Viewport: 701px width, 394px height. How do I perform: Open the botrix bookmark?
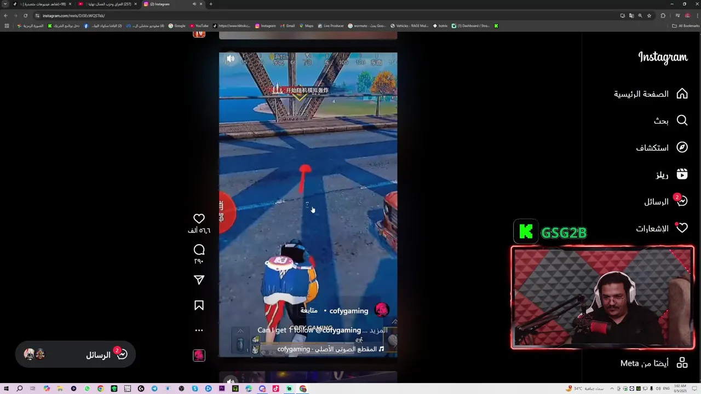pos(440,26)
